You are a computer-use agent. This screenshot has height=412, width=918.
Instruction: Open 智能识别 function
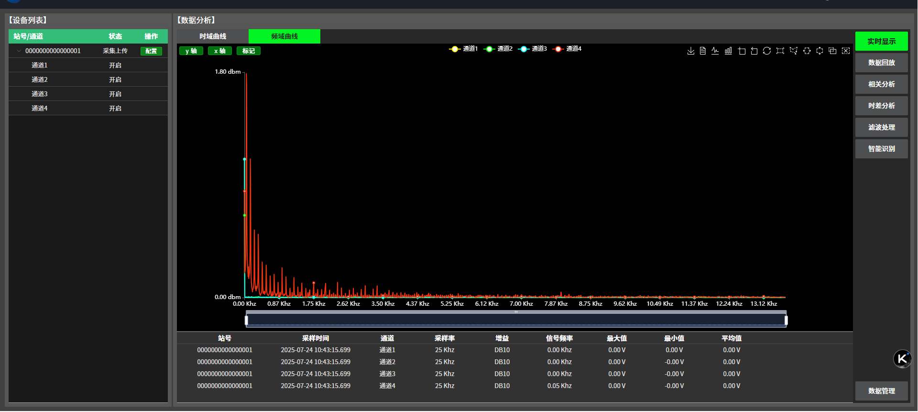click(x=882, y=149)
